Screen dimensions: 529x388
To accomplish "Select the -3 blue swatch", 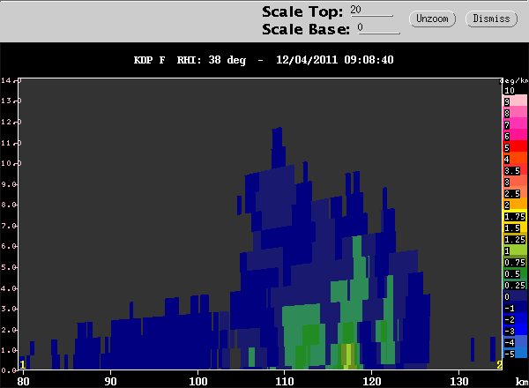I will tap(515, 331).
